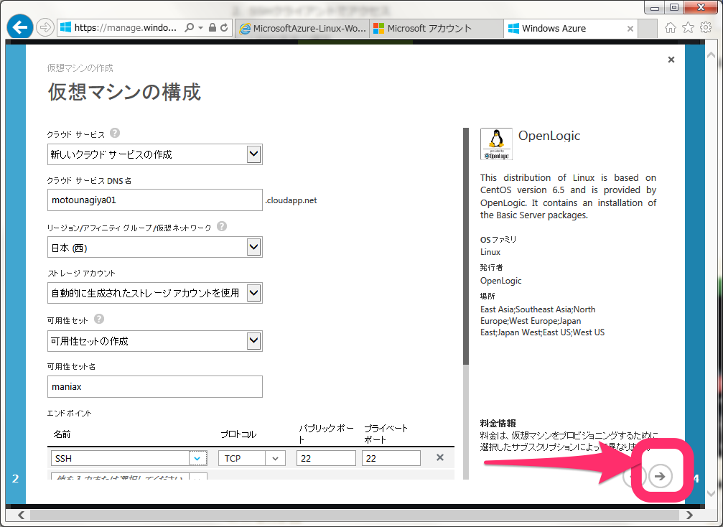Select the Windows Azure tab
This screenshot has height=527, width=723.
[x=570, y=29]
